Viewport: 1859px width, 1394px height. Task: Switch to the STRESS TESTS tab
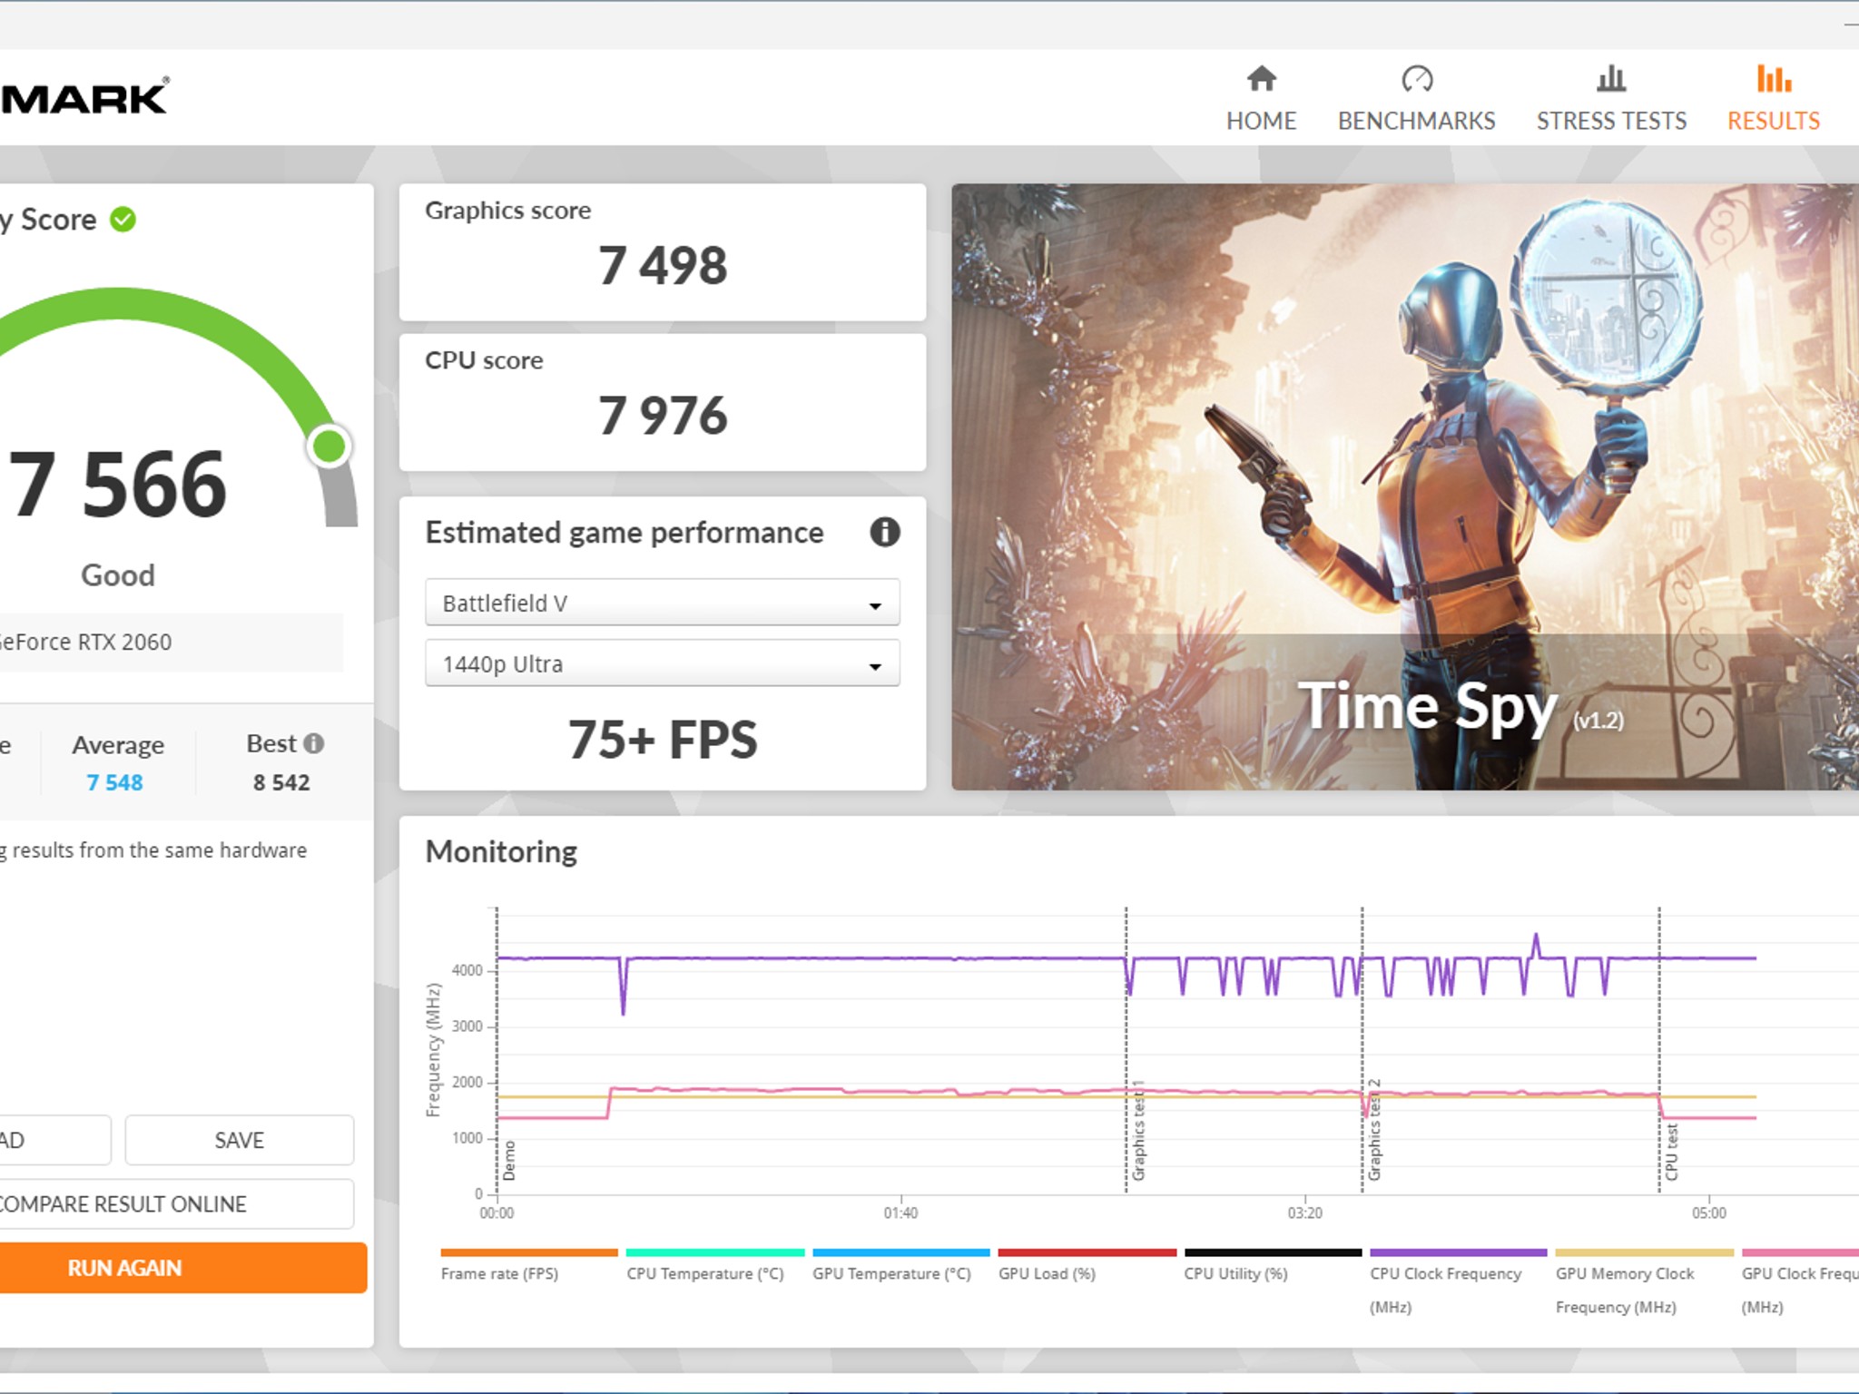(1611, 121)
